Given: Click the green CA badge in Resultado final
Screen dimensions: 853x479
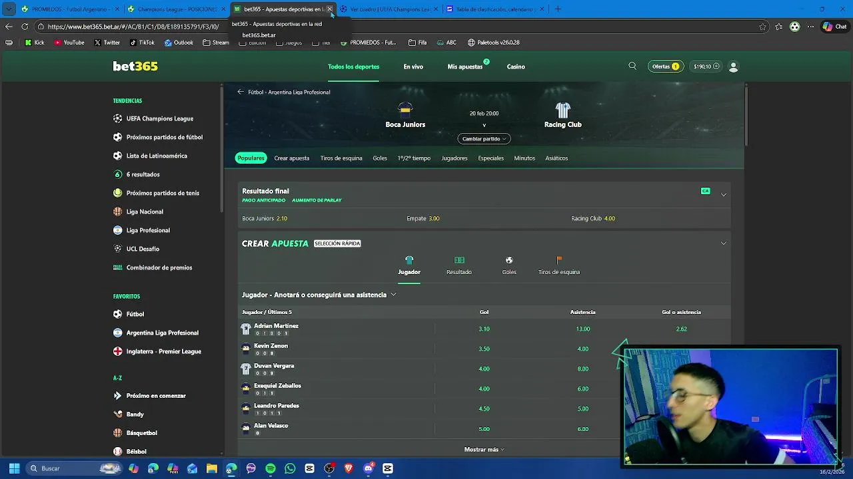Looking at the screenshot, I should tap(705, 191).
